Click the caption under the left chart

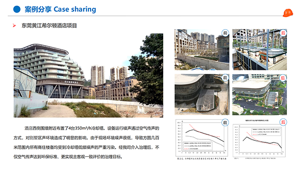coord(202,159)
